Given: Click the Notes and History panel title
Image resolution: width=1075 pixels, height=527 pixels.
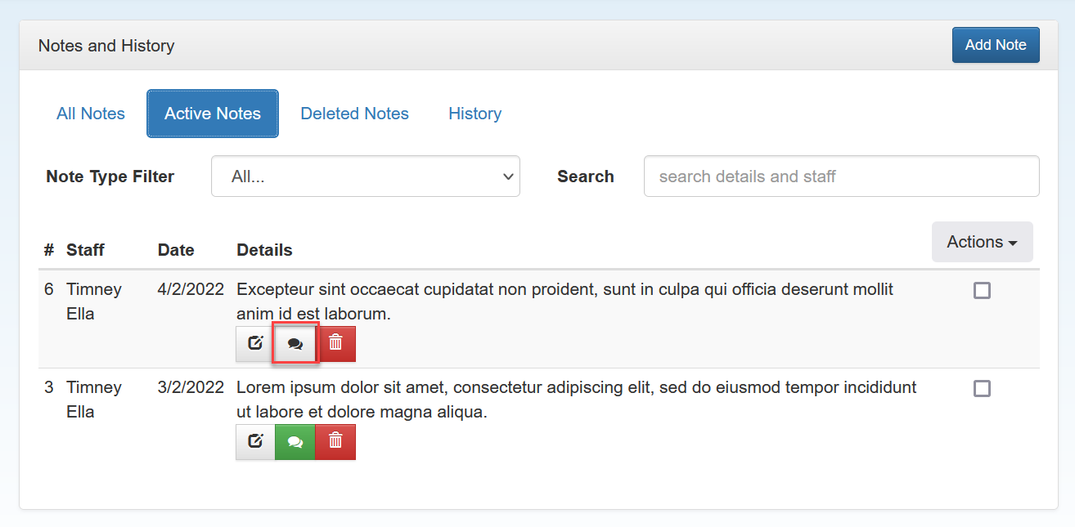Looking at the screenshot, I should pyautogui.click(x=106, y=45).
